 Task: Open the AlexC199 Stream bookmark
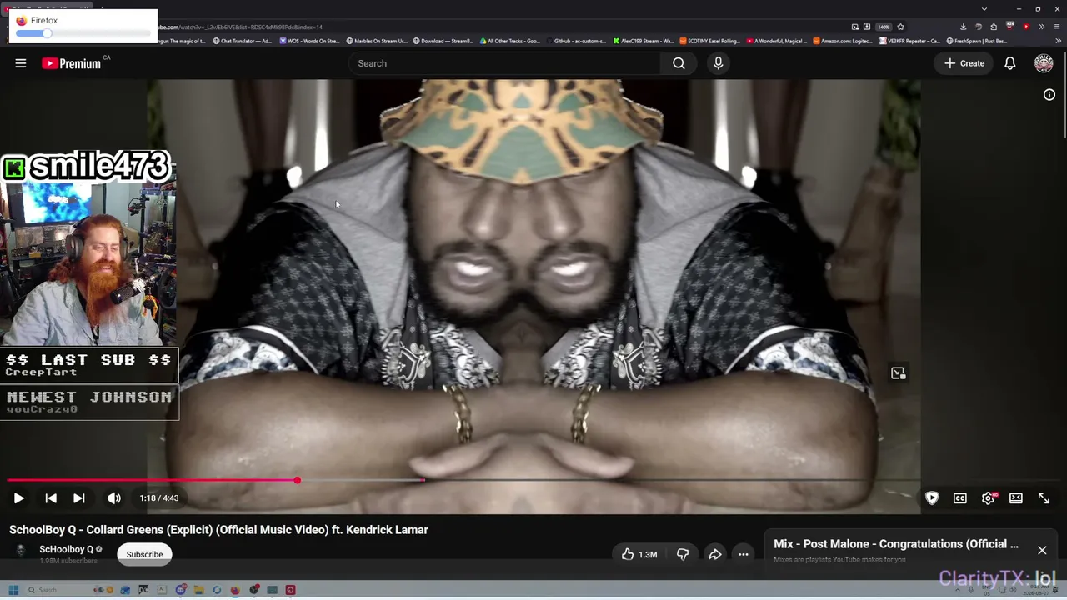pos(644,41)
